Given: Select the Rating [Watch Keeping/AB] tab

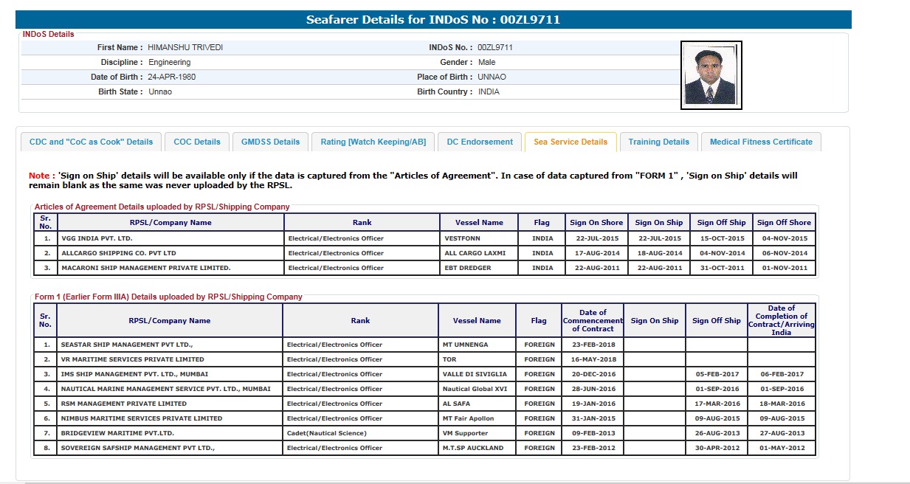Looking at the screenshot, I should [x=373, y=142].
